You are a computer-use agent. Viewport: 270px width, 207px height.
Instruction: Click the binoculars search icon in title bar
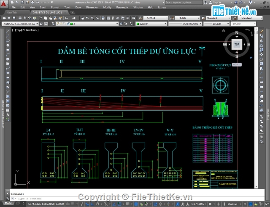(x=205, y=3)
